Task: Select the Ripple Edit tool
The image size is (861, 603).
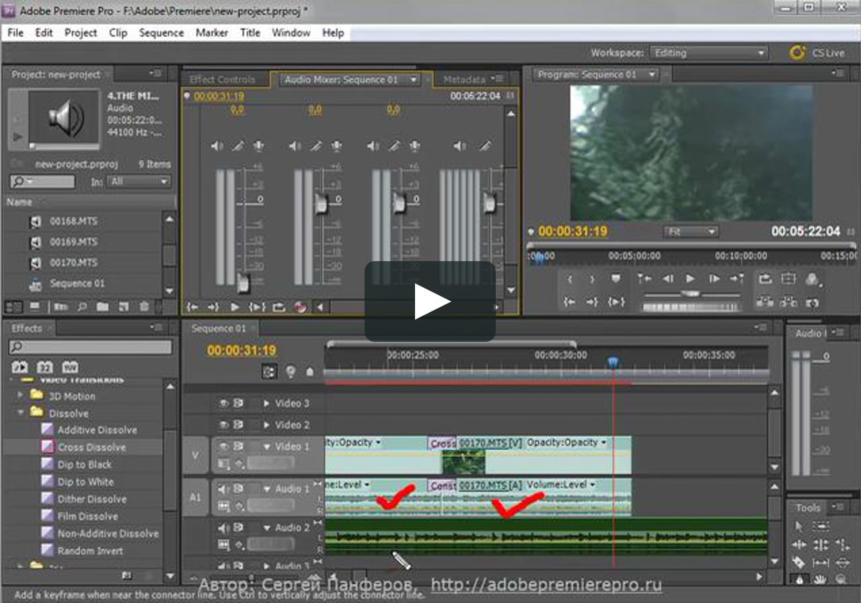Action: [800, 544]
